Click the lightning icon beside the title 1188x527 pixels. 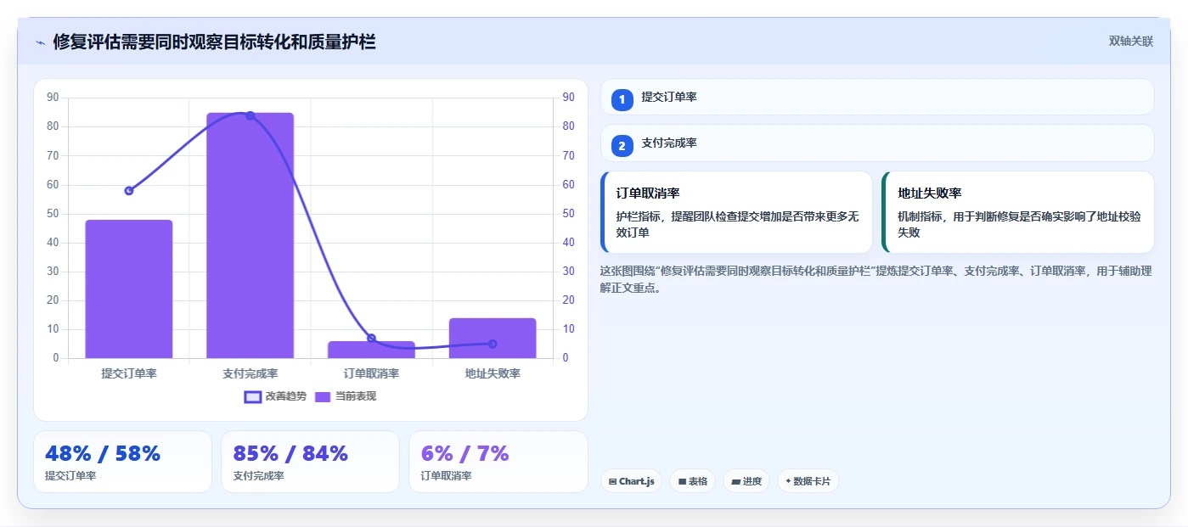click(40, 42)
